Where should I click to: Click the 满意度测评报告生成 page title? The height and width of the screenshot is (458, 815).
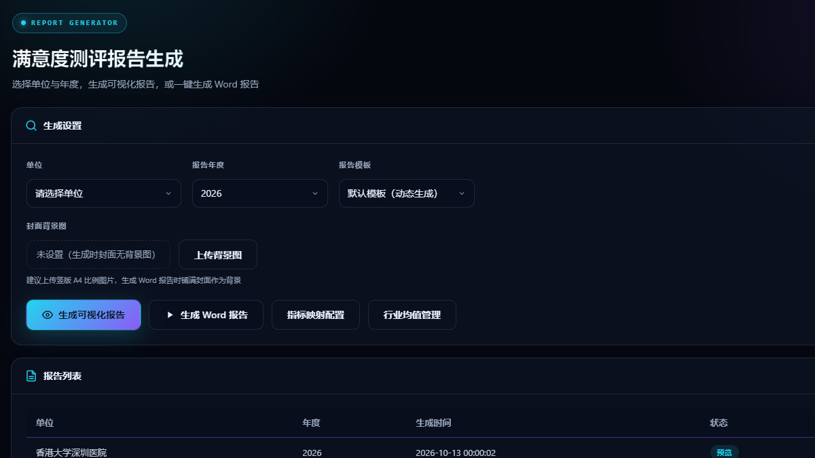pyautogui.click(x=98, y=59)
